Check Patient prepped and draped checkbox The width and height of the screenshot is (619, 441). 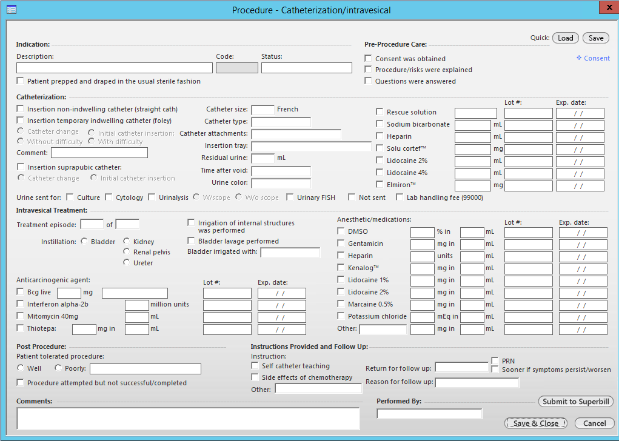click(x=20, y=81)
